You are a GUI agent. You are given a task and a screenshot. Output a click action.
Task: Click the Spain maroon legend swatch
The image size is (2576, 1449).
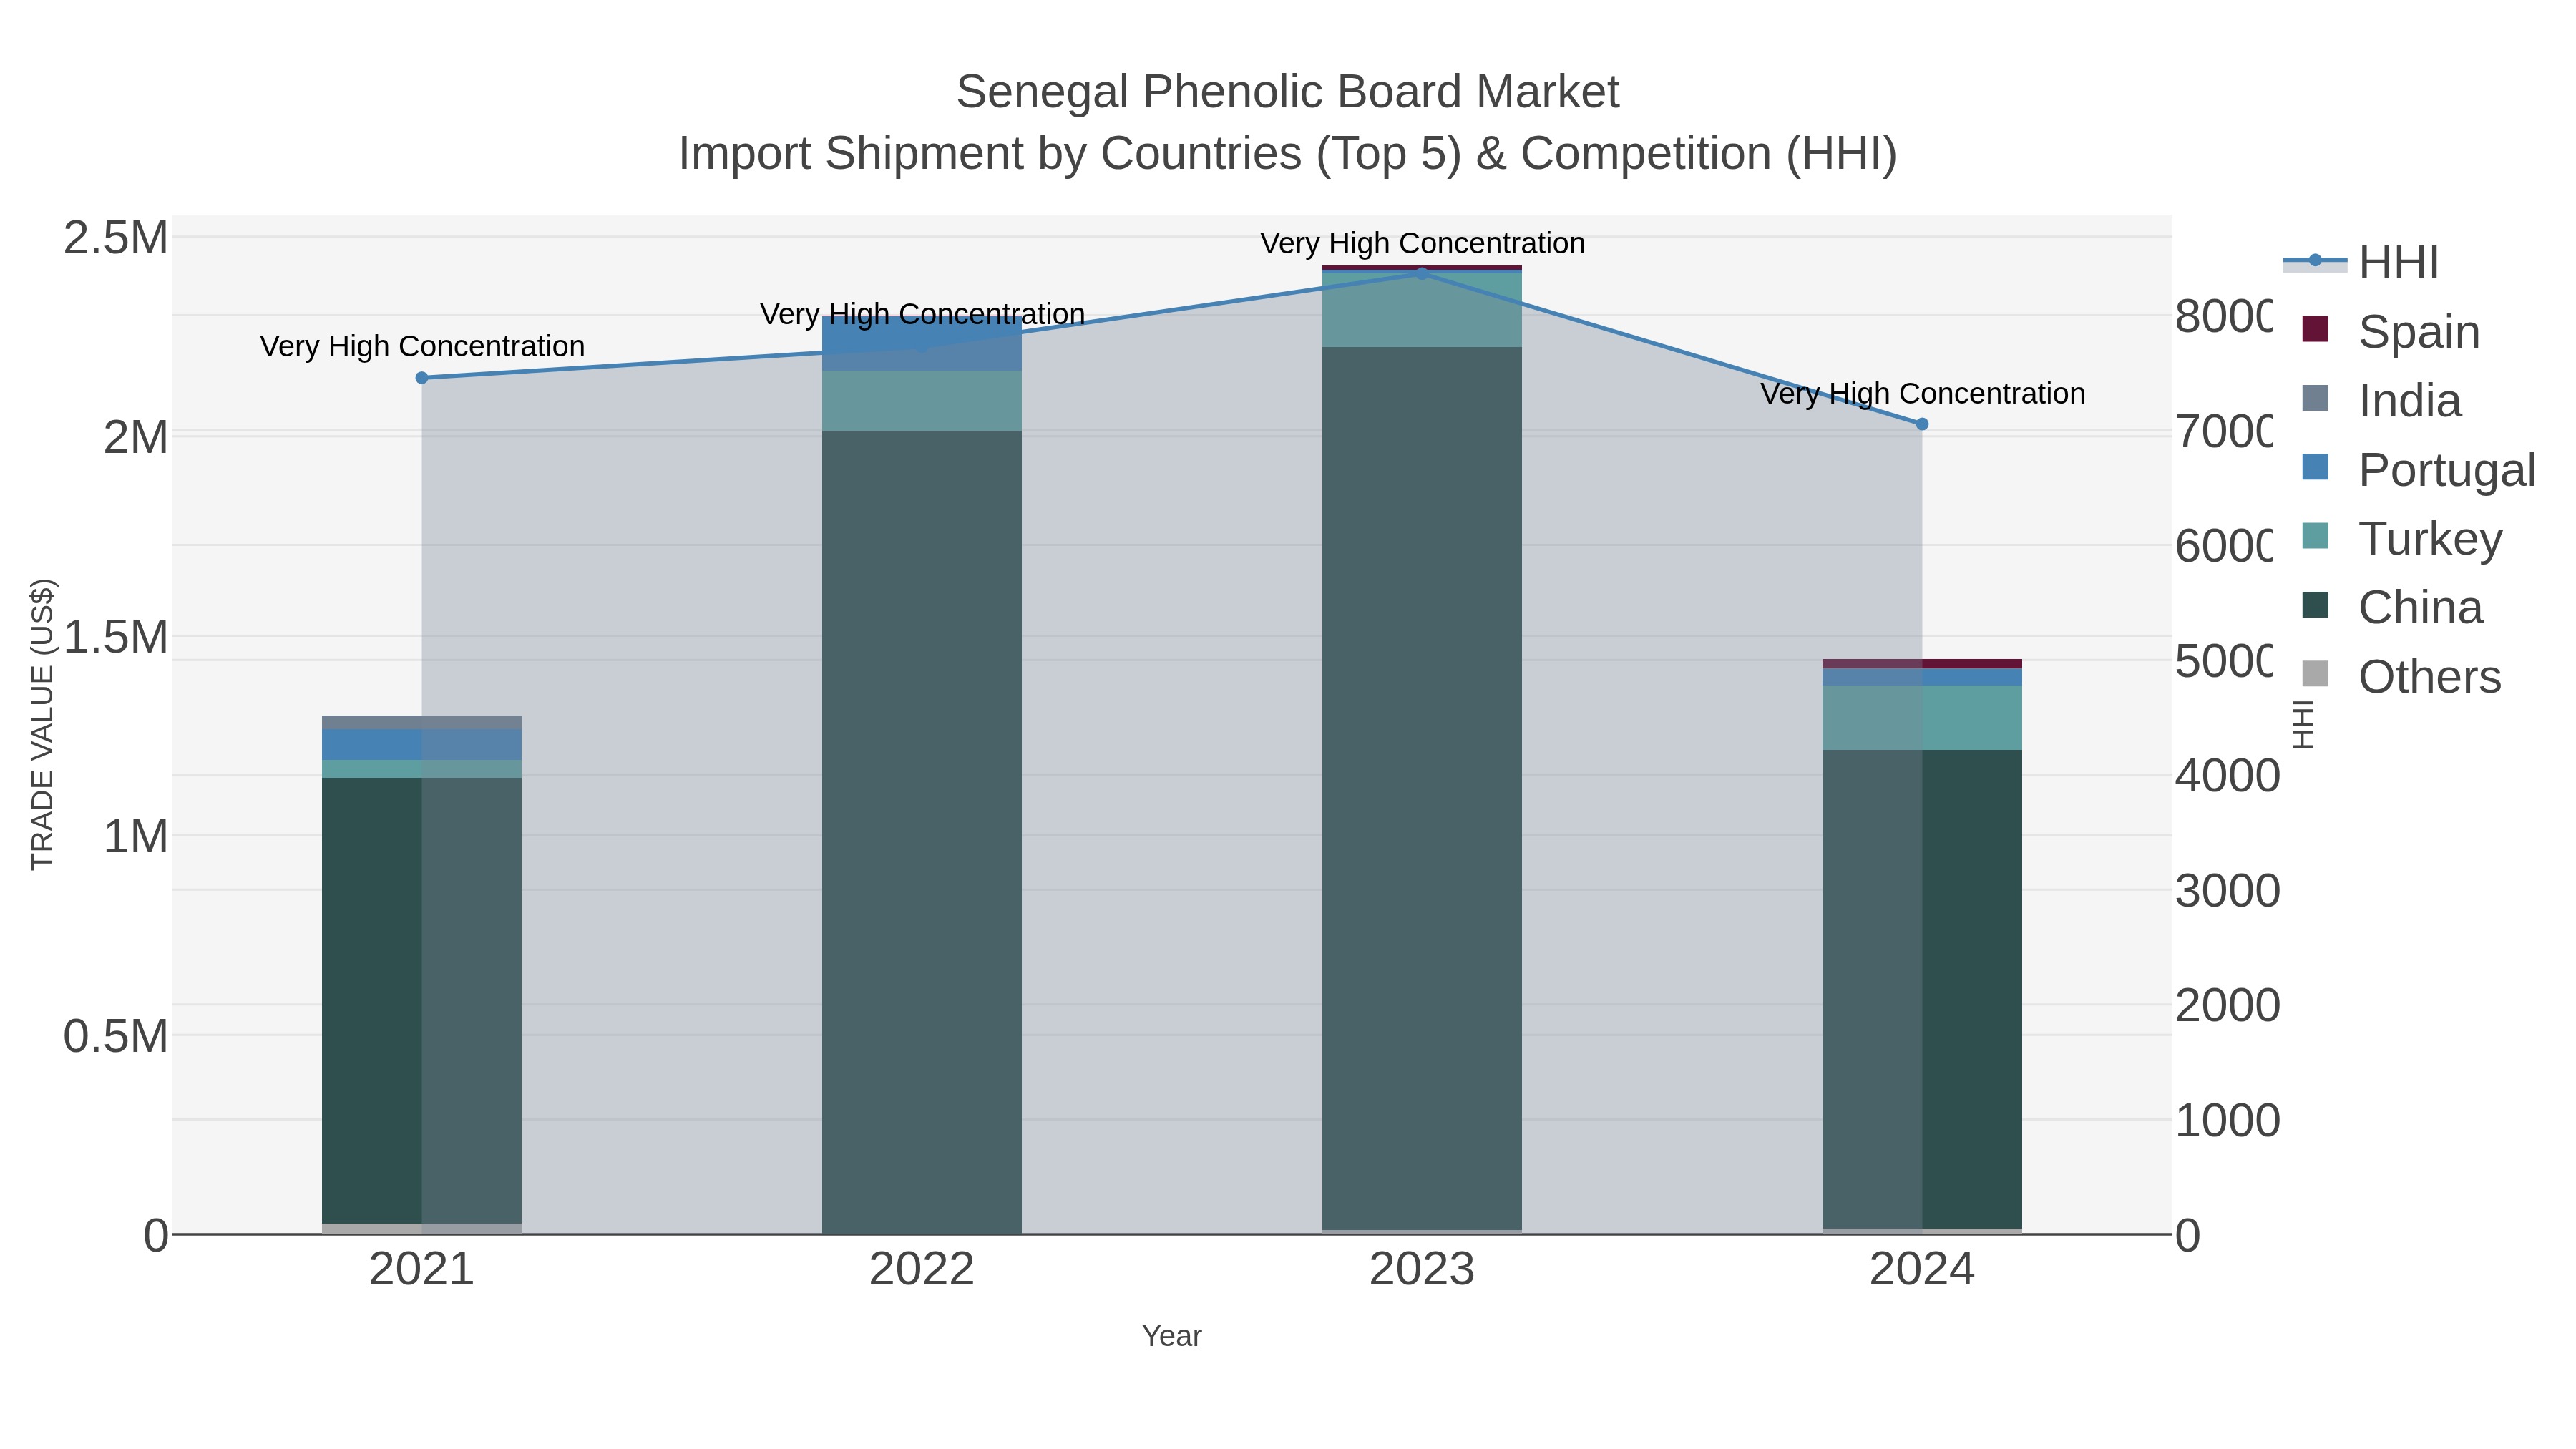2315,329
